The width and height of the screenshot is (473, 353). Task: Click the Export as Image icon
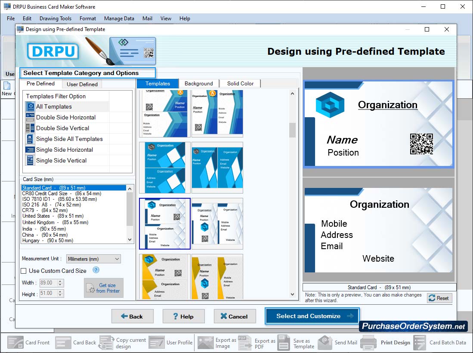[205, 342]
